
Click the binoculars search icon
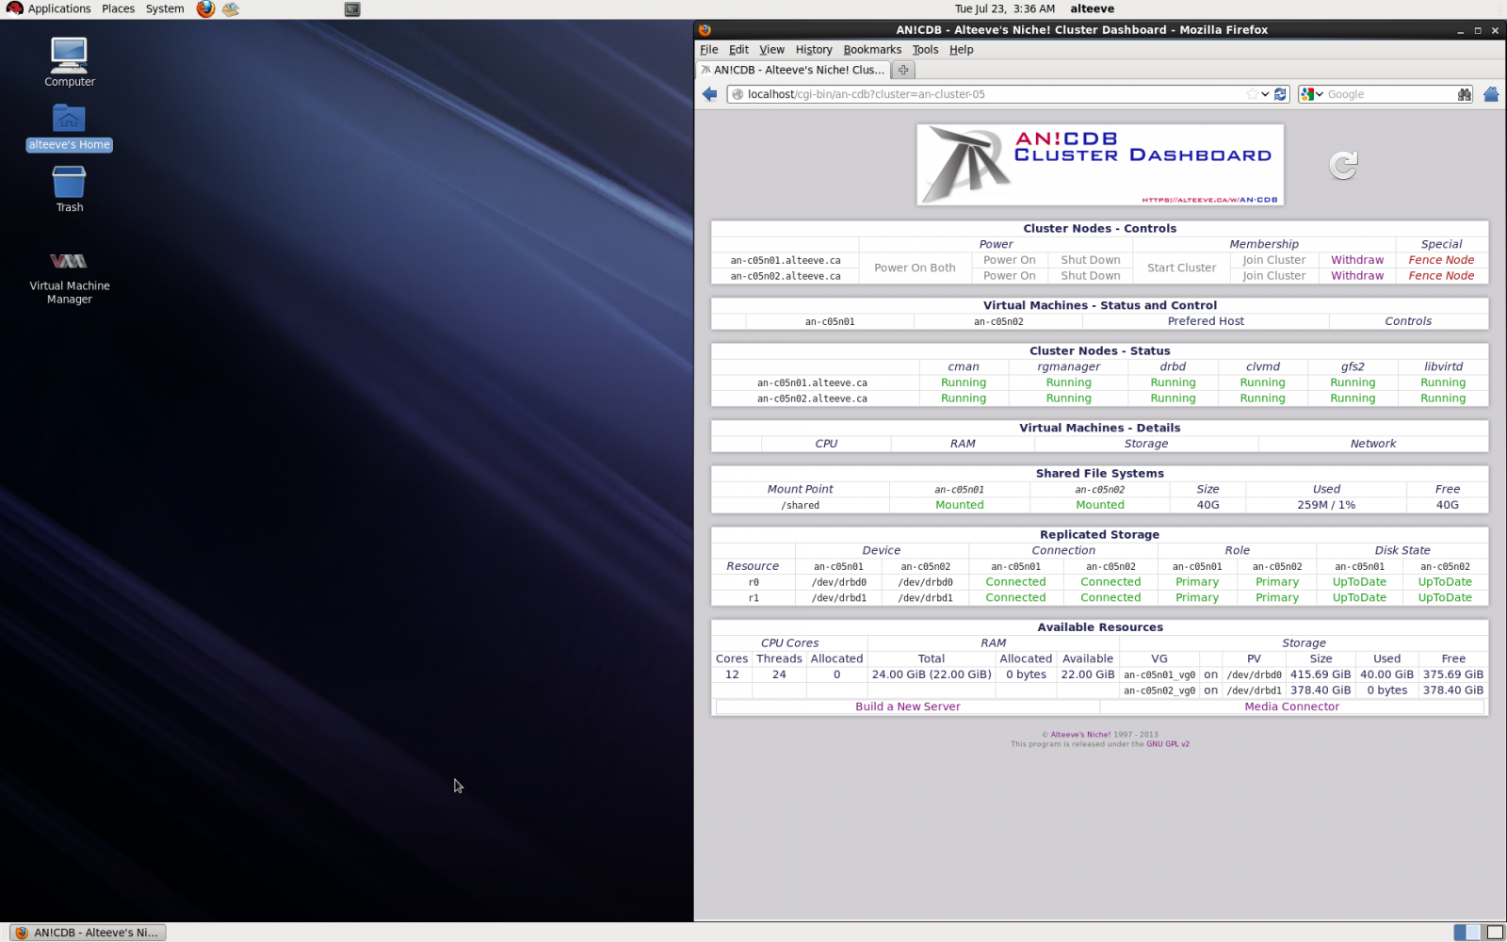click(x=1464, y=94)
